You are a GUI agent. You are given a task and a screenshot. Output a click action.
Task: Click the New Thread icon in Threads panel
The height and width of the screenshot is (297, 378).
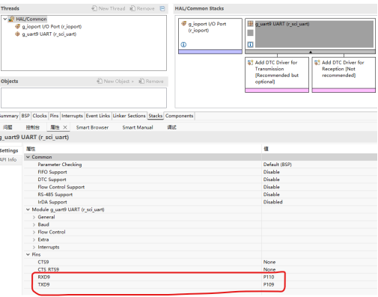[x=94, y=8]
